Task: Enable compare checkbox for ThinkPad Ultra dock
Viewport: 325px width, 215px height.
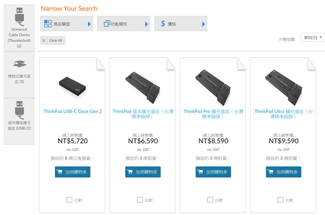Action: [281, 200]
